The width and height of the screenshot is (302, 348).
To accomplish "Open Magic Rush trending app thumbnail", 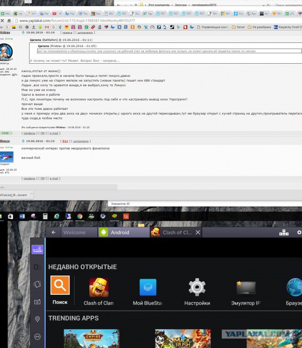I will pyautogui.click(x=183, y=339).
